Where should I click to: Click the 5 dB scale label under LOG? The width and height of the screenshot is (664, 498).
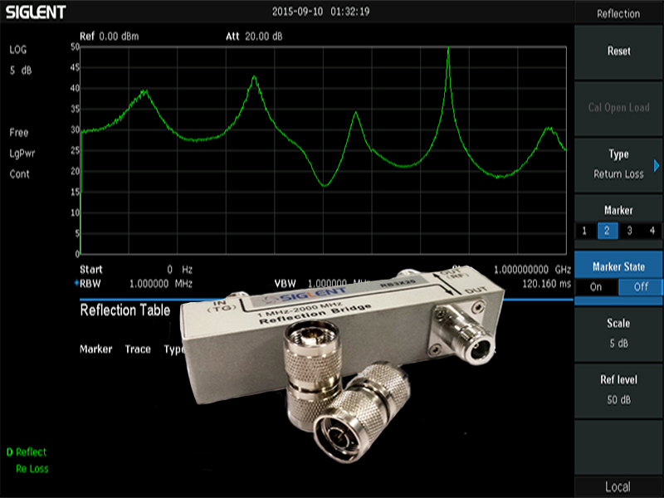coord(20,71)
